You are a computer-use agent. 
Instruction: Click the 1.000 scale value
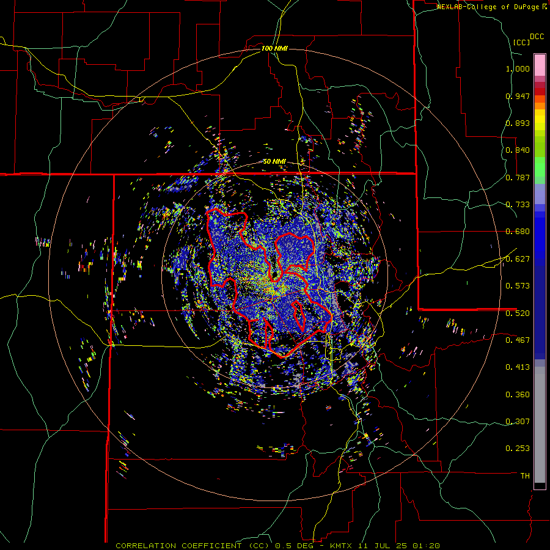(x=518, y=68)
